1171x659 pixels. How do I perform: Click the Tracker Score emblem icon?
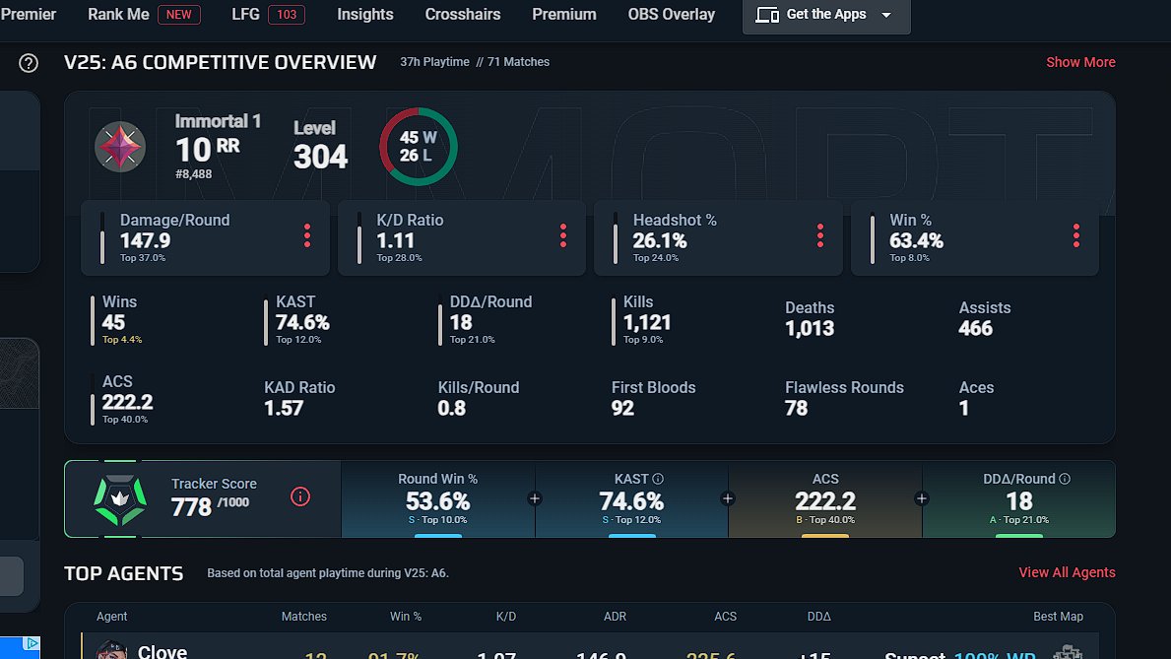[x=119, y=499]
